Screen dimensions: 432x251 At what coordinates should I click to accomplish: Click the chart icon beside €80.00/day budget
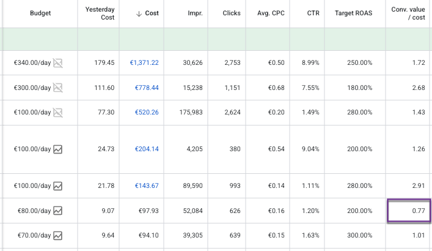(x=58, y=211)
